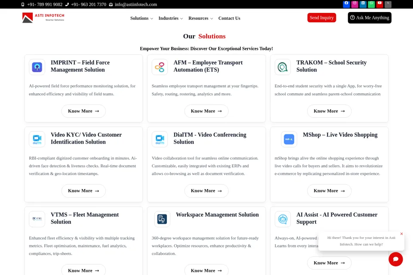The width and height of the screenshot is (413, 275).
Task: Click the Workspace Management Solution icon
Action: click(x=162, y=219)
